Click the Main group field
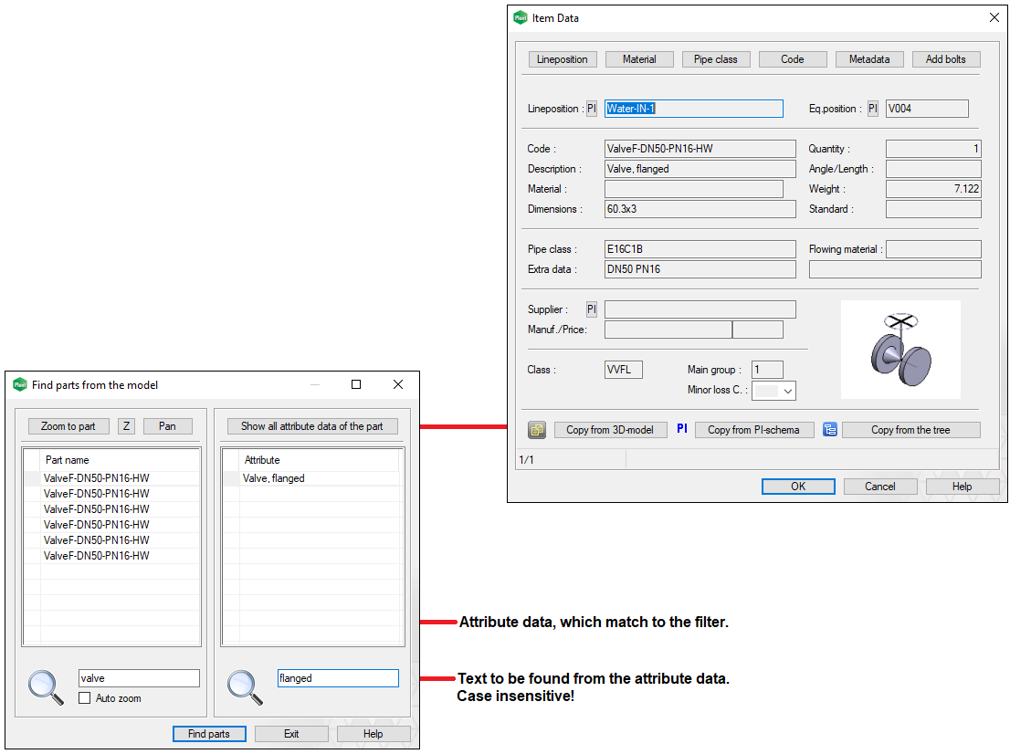Image resolution: width=1010 pixels, height=754 pixels. 768,370
